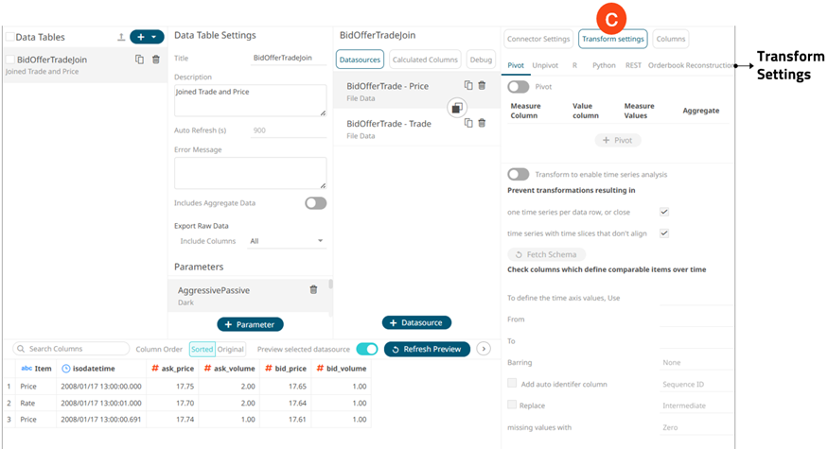Open the Barring None dropdown
828x449 pixels.
pos(696,362)
